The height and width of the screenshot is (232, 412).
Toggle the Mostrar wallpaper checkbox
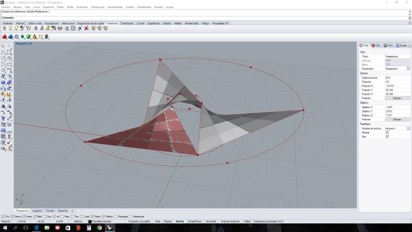coord(387,132)
